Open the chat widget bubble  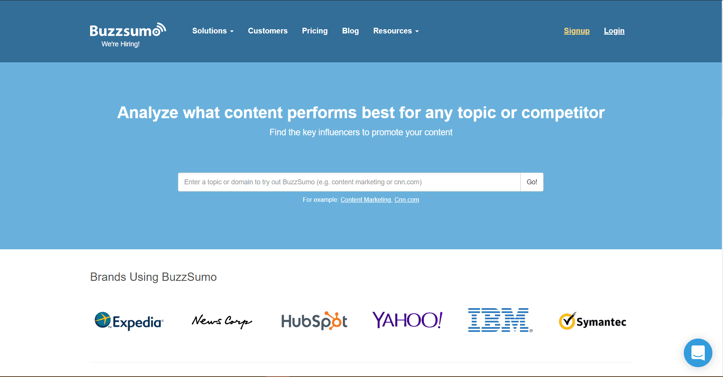(698, 353)
